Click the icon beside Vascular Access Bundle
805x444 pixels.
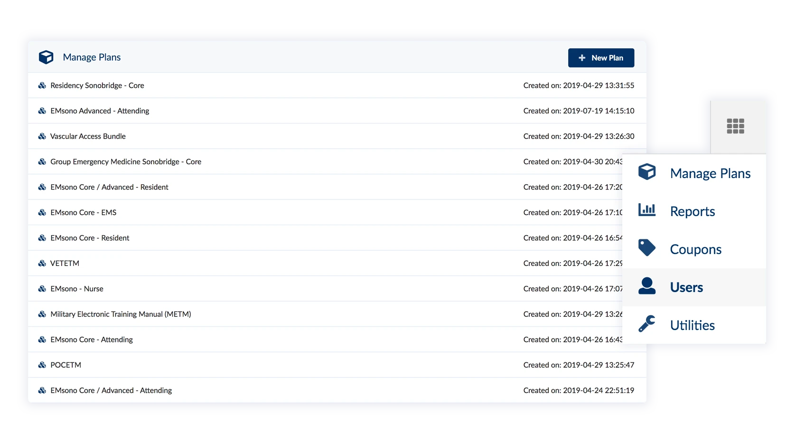(42, 136)
